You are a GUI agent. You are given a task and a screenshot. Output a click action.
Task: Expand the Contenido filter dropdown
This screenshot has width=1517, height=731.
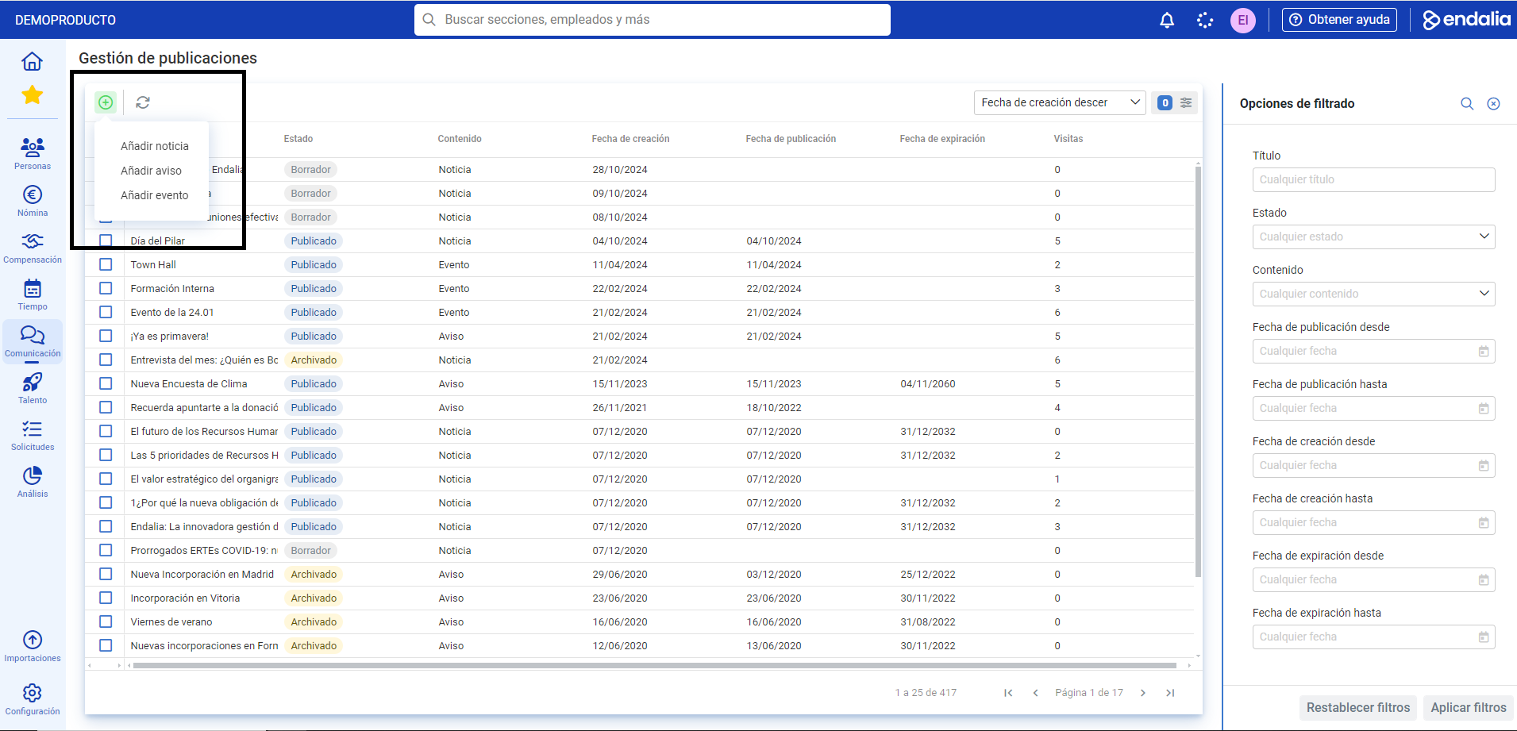(1373, 294)
